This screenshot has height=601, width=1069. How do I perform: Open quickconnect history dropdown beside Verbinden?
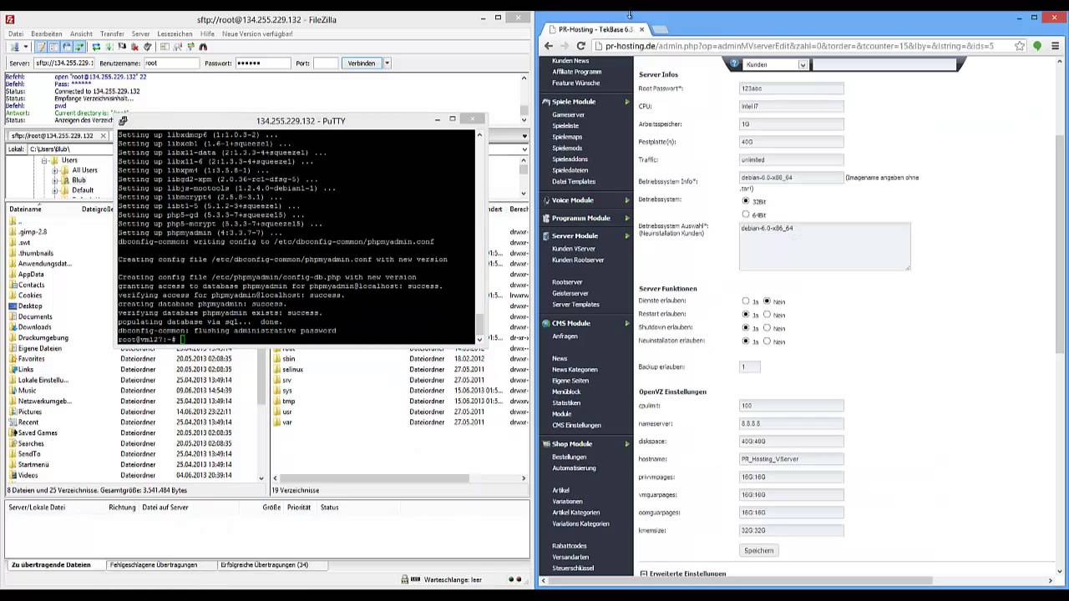point(387,63)
